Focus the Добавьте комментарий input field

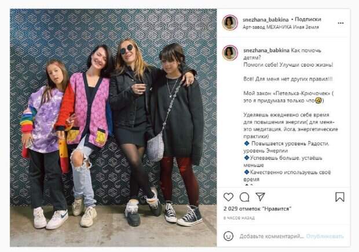point(272,236)
